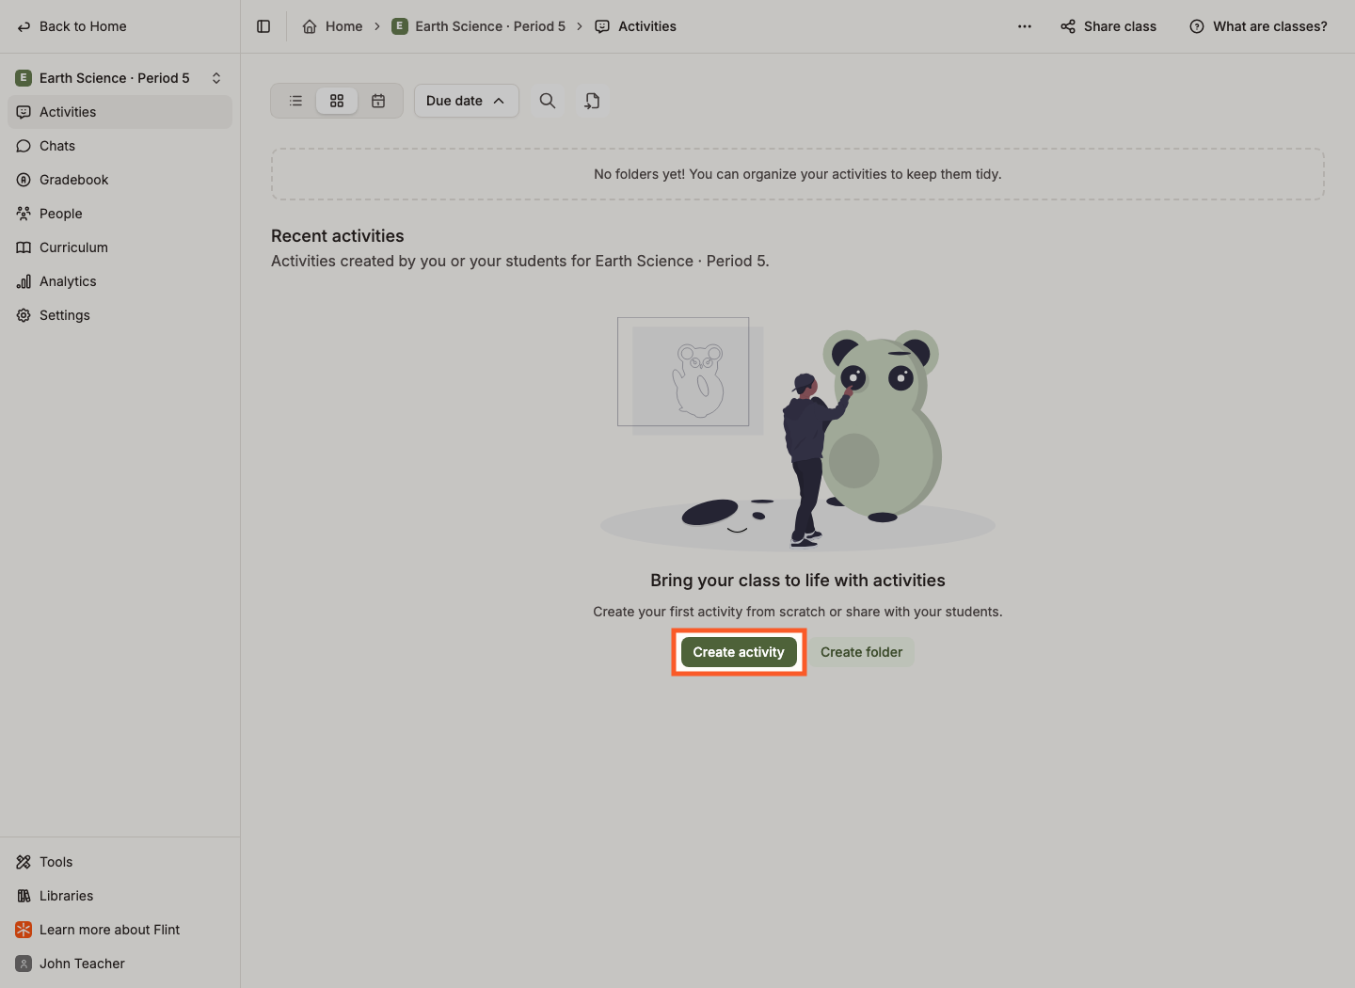Expand the Earth Science · Period 5 class switcher
This screenshot has height=988, width=1355.
pyautogui.click(x=120, y=78)
